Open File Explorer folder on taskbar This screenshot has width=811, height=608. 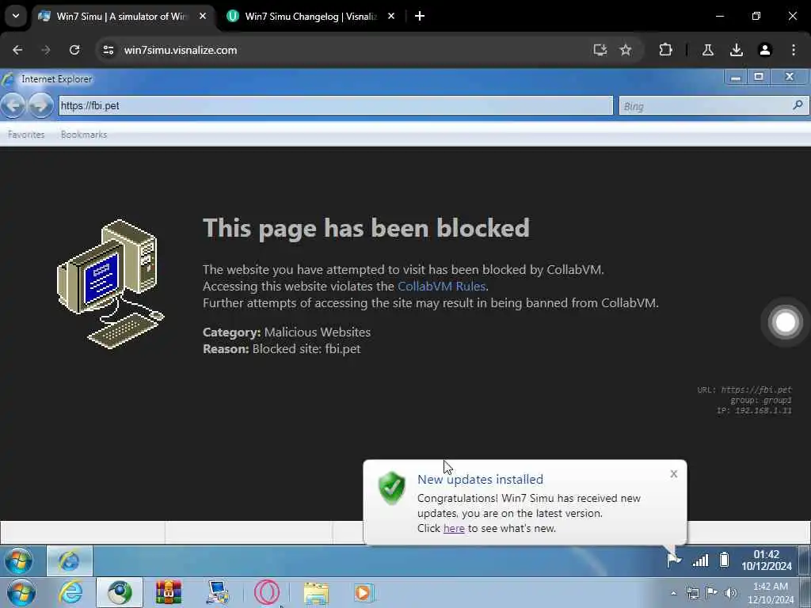click(x=316, y=594)
